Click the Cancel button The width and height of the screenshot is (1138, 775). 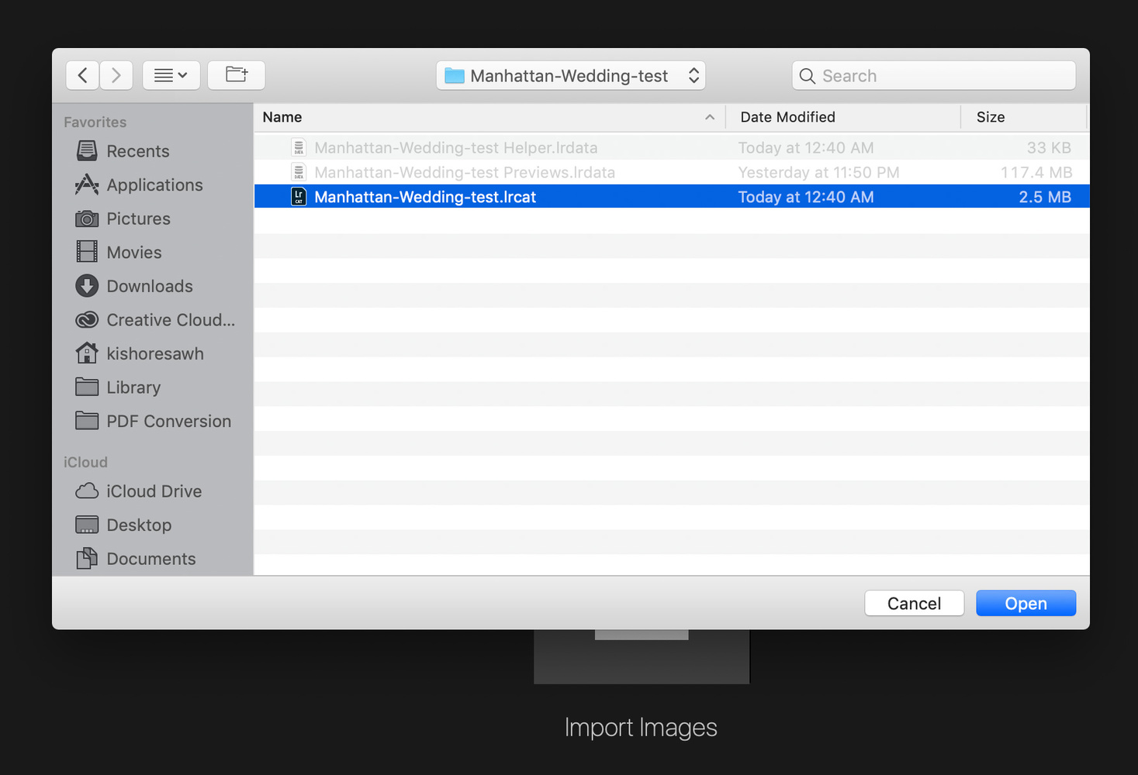tap(915, 604)
